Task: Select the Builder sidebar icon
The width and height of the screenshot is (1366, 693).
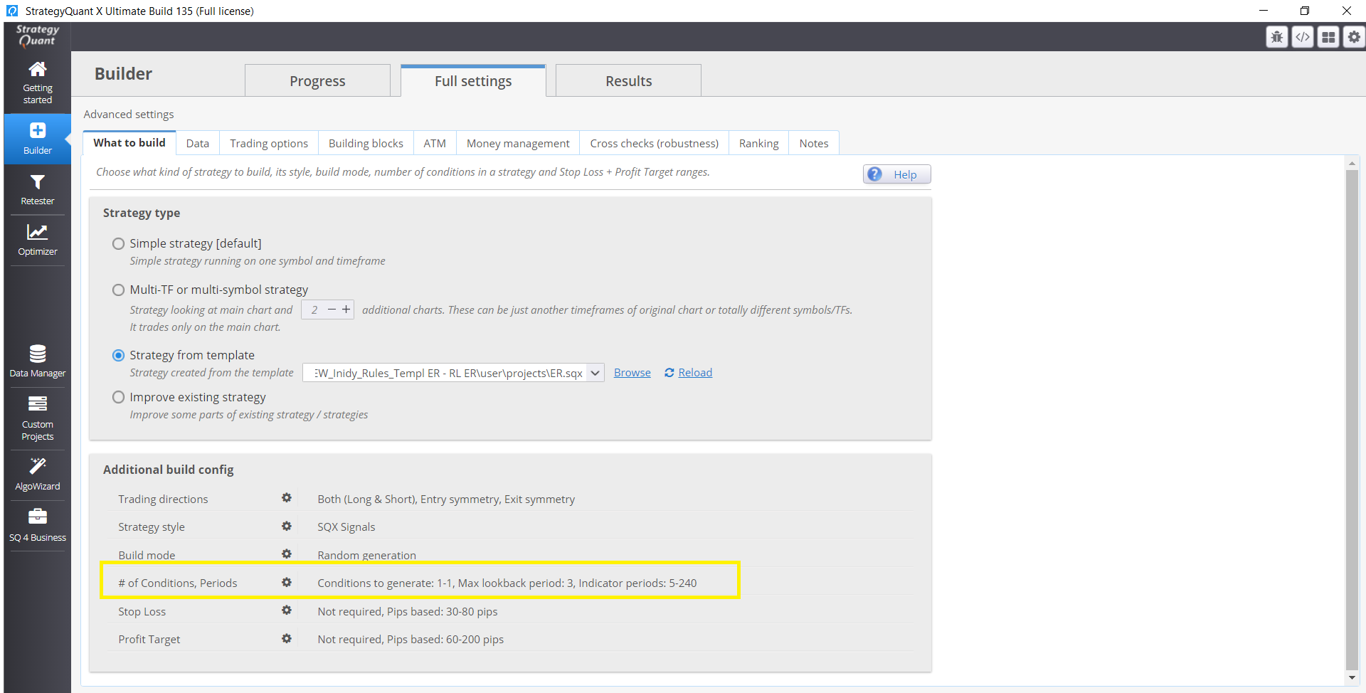Action: [x=37, y=139]
